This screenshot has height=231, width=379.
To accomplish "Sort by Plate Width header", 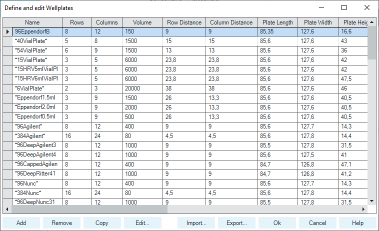I will pos(318,22).
